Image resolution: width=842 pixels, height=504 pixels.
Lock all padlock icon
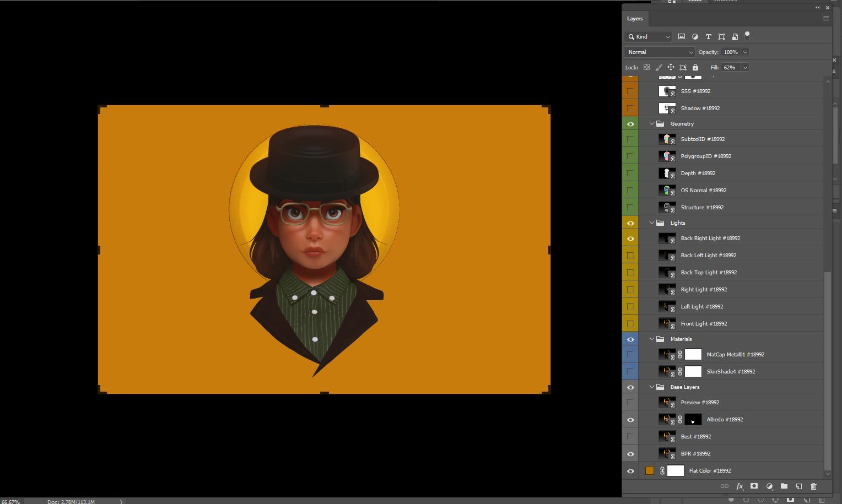(695, 67)
